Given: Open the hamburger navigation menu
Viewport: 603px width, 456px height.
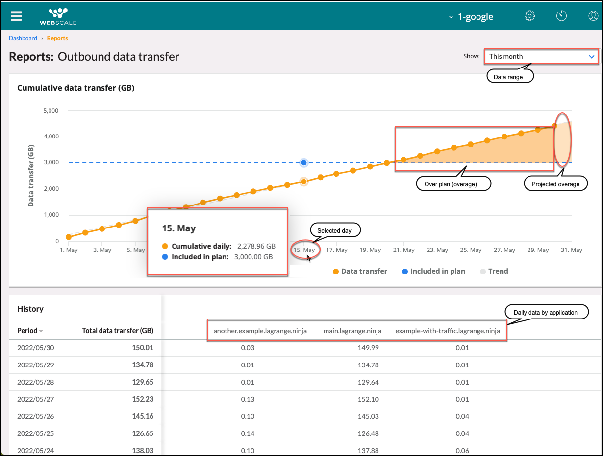Looking at the screenshot, I should coord(16,16).
